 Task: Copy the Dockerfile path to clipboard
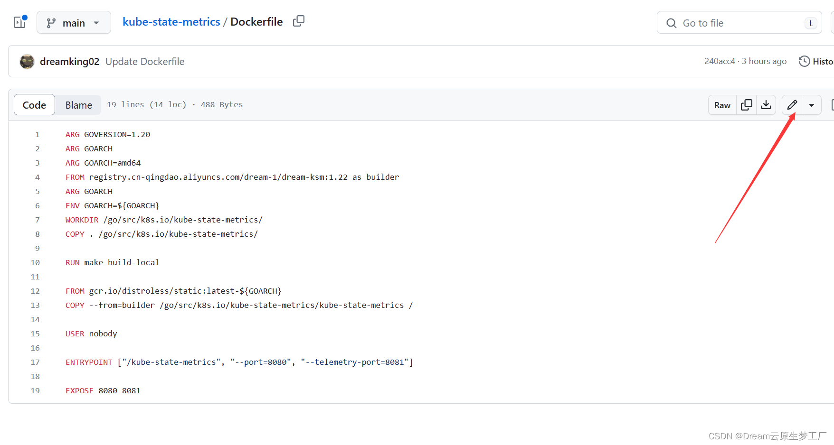(x=299, y=21)
